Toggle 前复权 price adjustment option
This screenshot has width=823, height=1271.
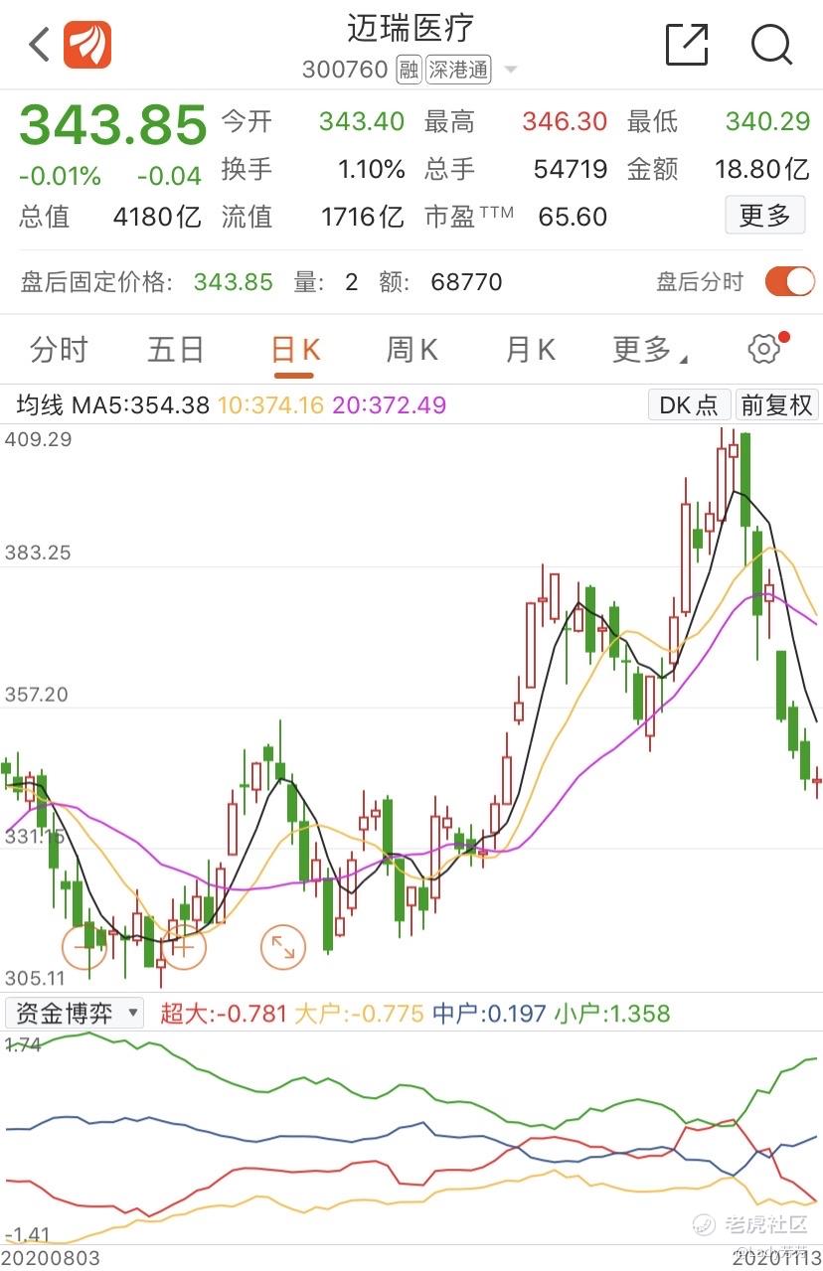coord(776,404)
